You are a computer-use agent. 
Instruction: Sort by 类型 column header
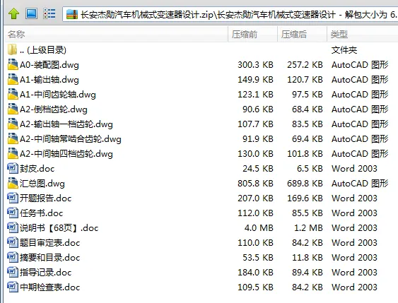[339, 34]
